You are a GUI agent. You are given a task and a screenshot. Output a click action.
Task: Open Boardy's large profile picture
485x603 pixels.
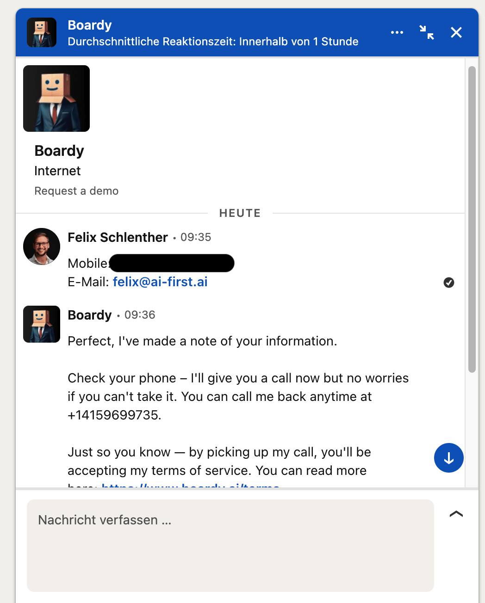pos(56,98)
